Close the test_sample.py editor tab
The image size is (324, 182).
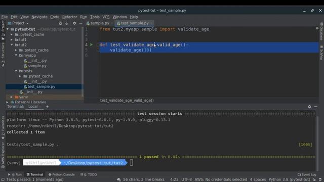pyautogui.click(x=151, y=23)
